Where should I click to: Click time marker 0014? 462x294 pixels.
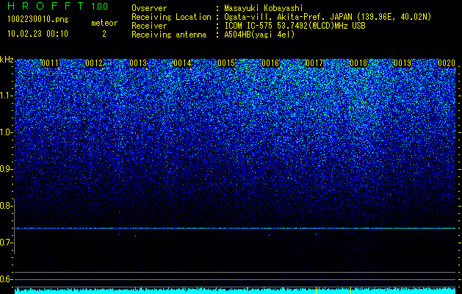point(182,63)
